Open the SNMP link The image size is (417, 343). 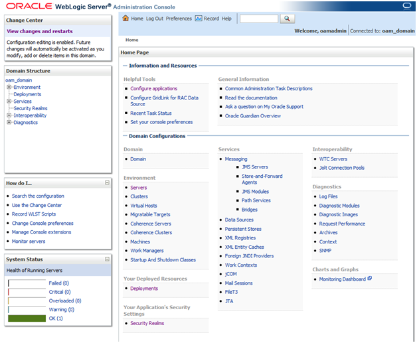pyautogui.click(x=325, y=251)
